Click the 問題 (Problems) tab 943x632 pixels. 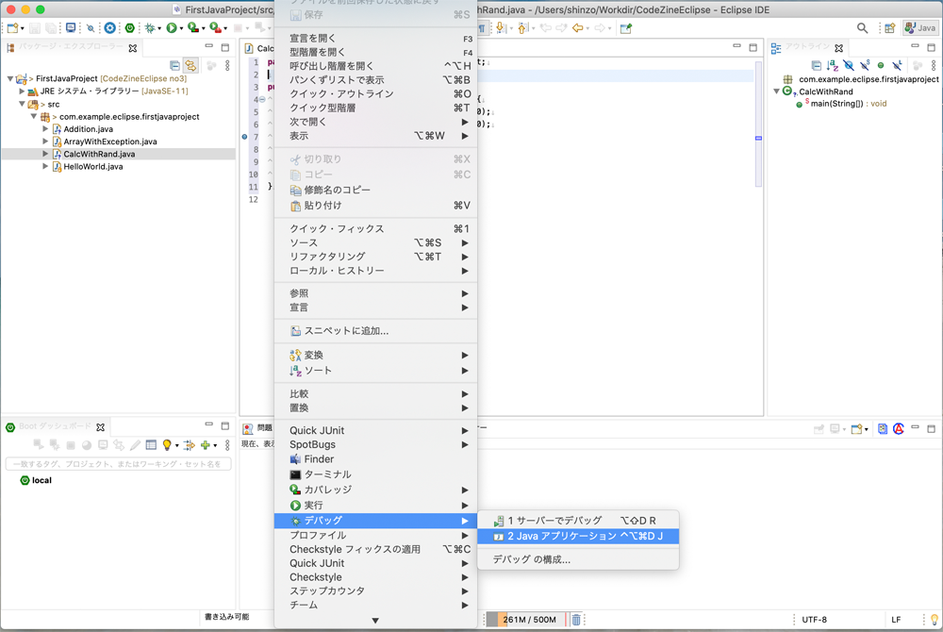258,428
